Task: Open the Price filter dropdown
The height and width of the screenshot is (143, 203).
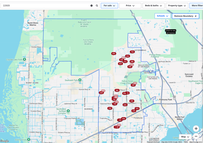Action: pyautogui.click(x=130, y=6)
